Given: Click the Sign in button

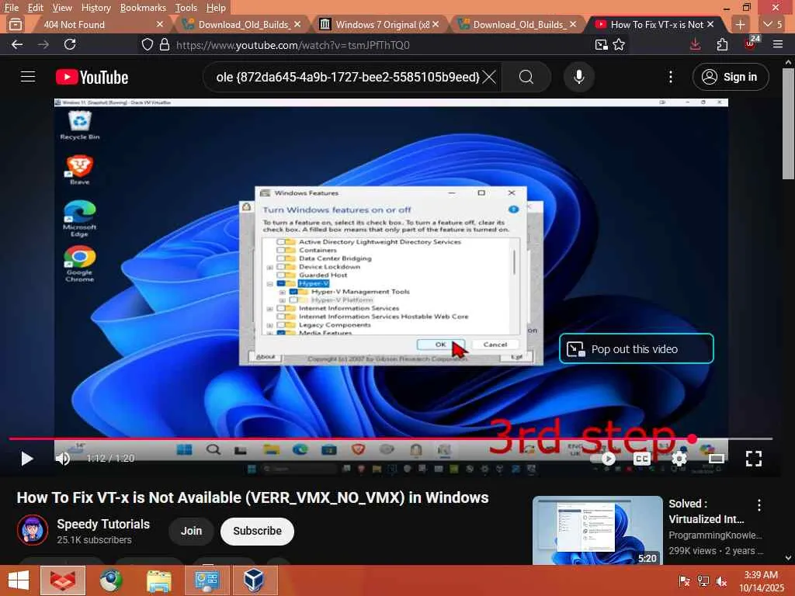Looking at the screenshot, I should tap(731, 77).
